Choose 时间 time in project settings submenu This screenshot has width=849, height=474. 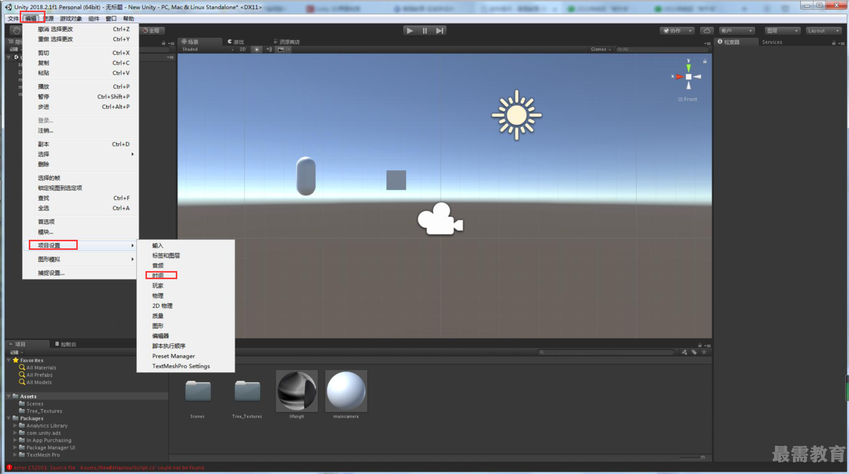186,276
